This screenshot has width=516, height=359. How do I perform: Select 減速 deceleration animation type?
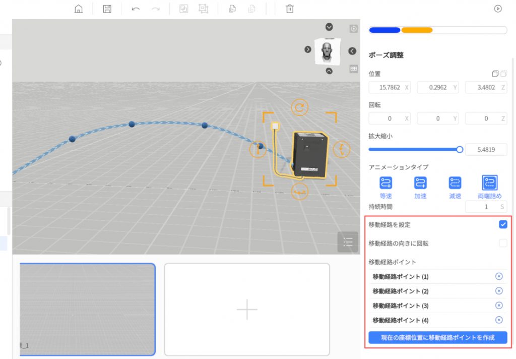pyautogui.click(x=455, y=183)
